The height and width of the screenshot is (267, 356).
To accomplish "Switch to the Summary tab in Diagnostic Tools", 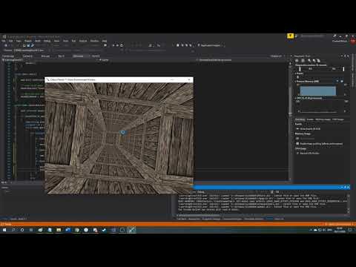I will click(x=300, y=119).
